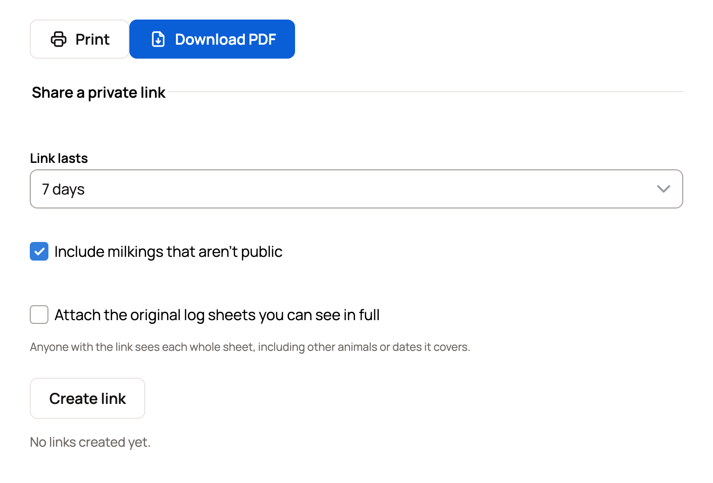Click the Download PDF button label
The image size is (713, 483).
pyautogui.click(x=226, y=39)
